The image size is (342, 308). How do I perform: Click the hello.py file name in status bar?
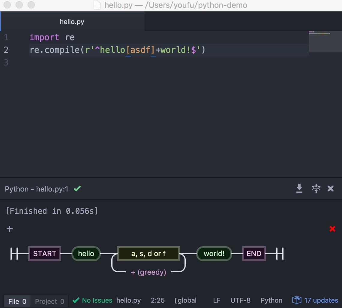pos(128,300)
